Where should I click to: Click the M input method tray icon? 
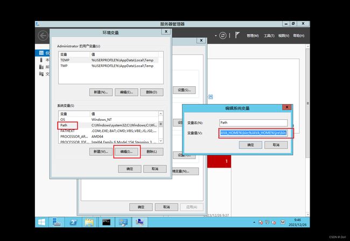(x=283, y=222)
